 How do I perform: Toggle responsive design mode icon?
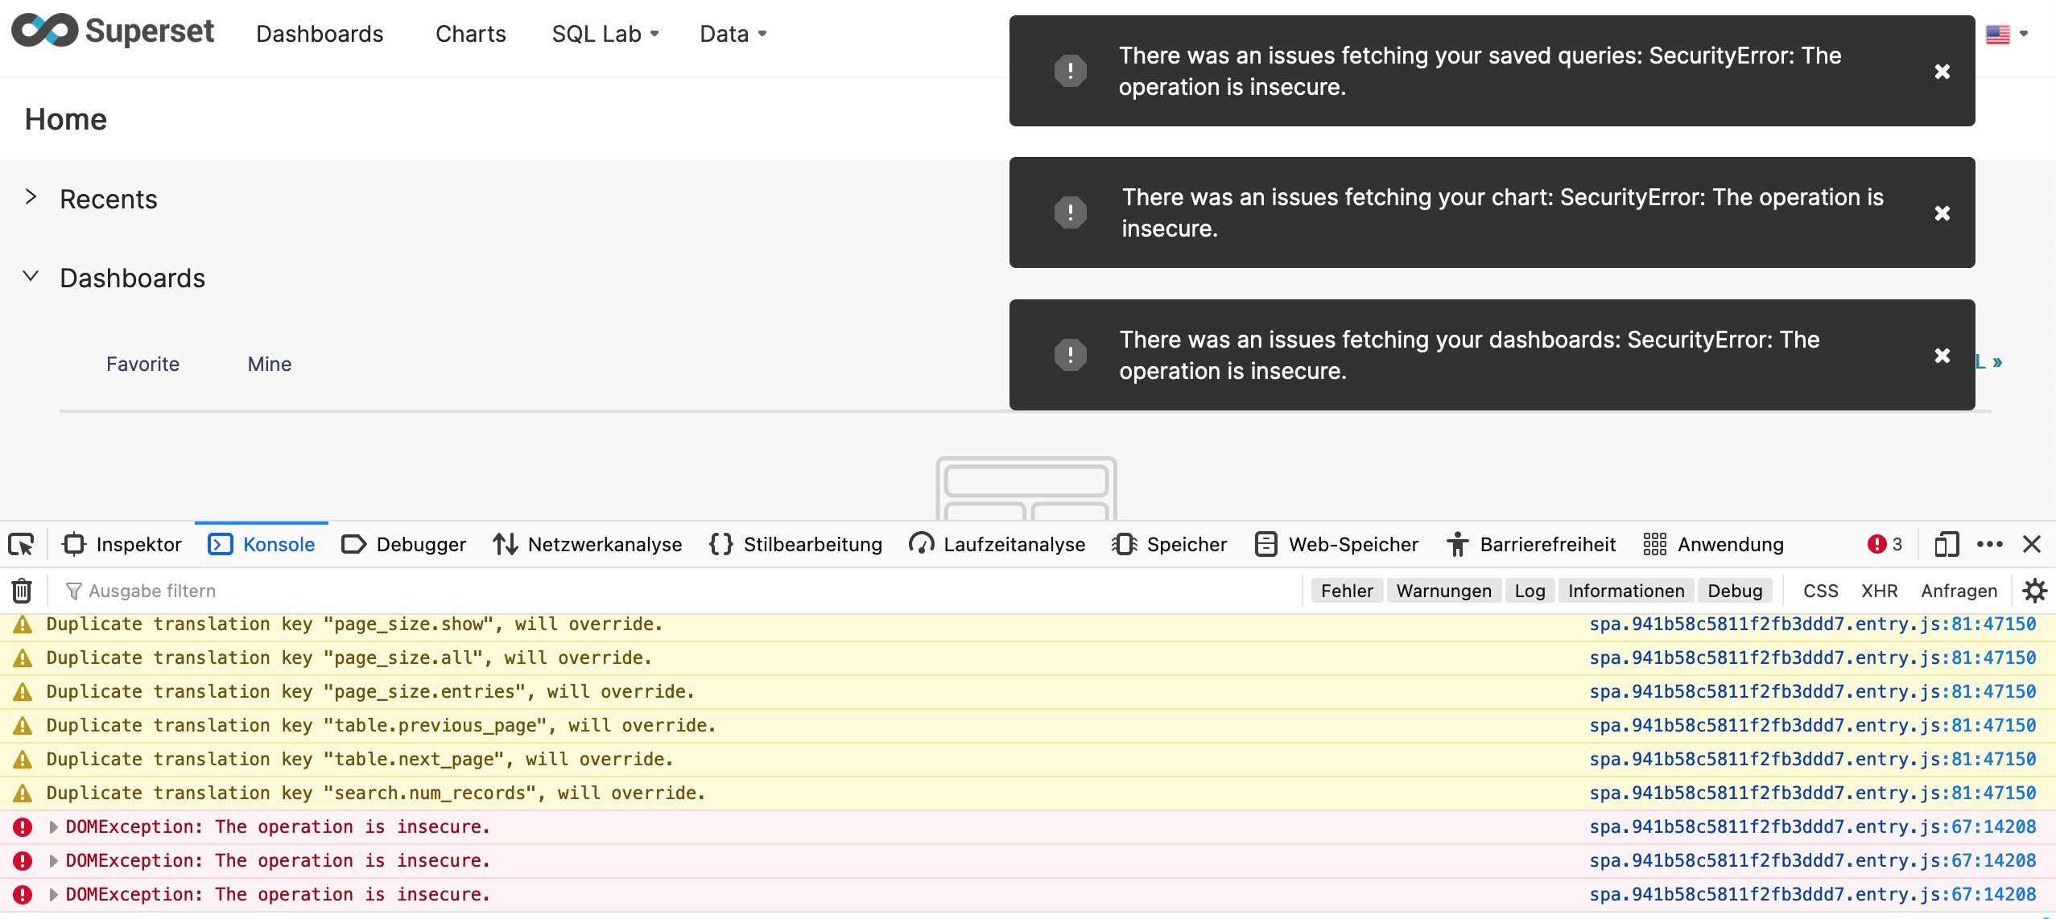(x=1947, y=545)
